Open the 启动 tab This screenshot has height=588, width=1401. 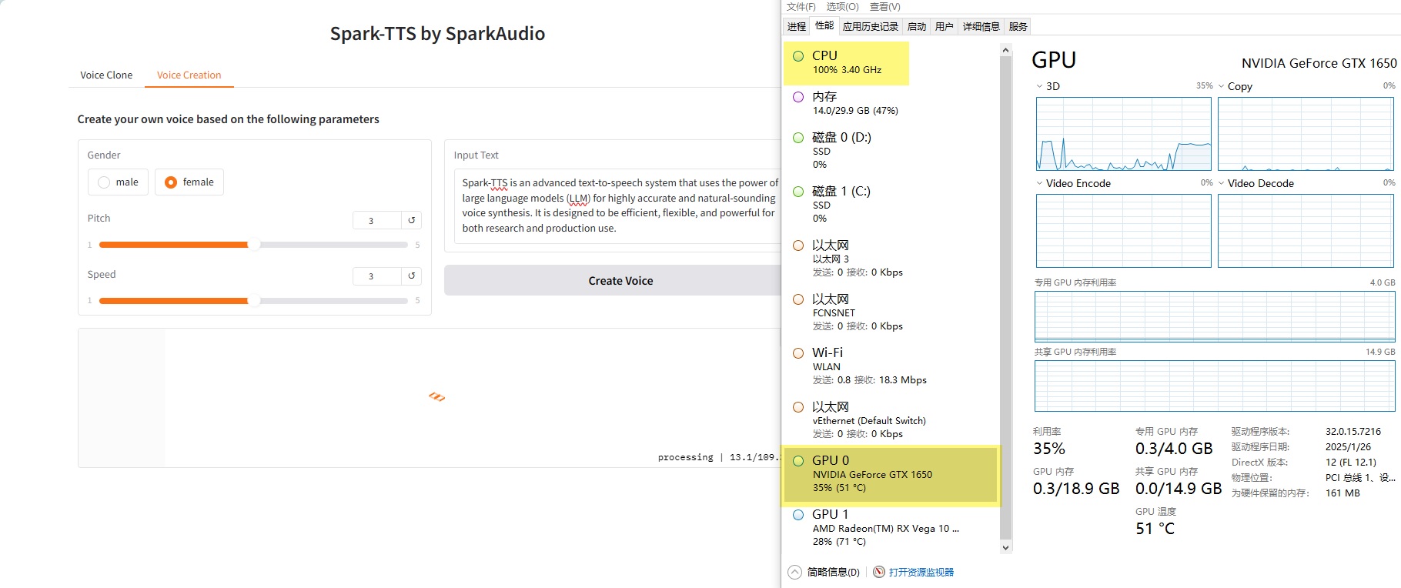(x=916, y=26)
